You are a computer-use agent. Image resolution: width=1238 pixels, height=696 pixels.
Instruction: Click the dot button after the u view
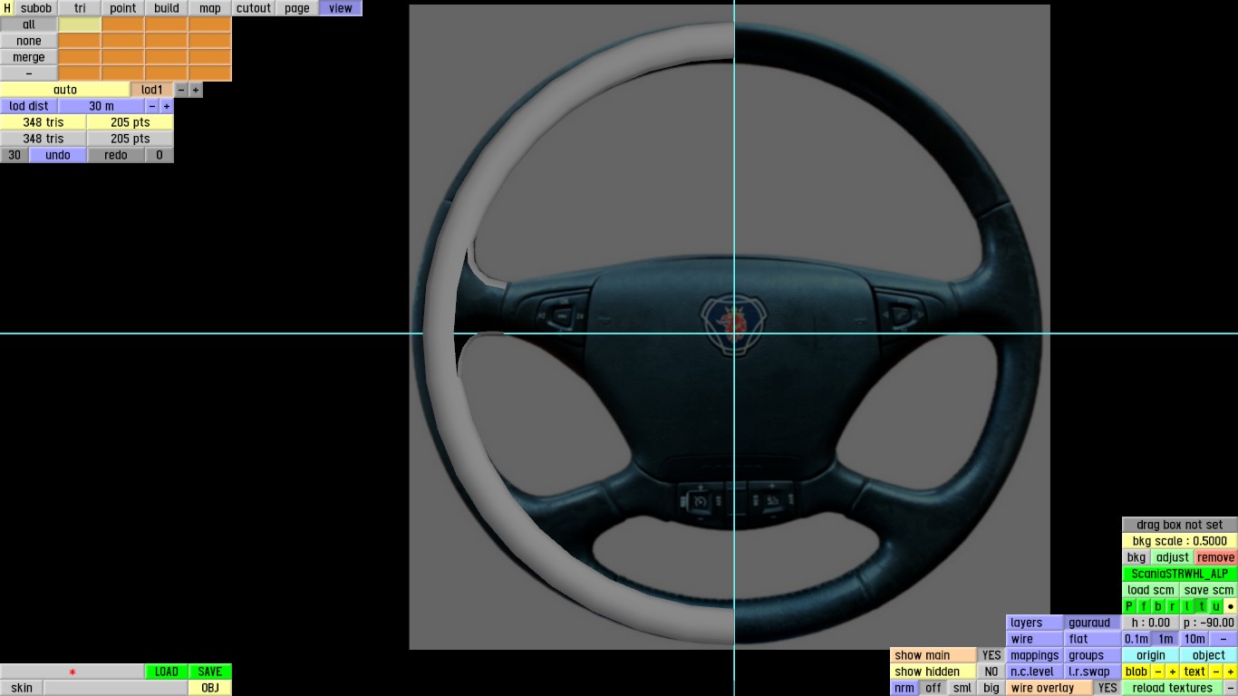coord(1231,606)
